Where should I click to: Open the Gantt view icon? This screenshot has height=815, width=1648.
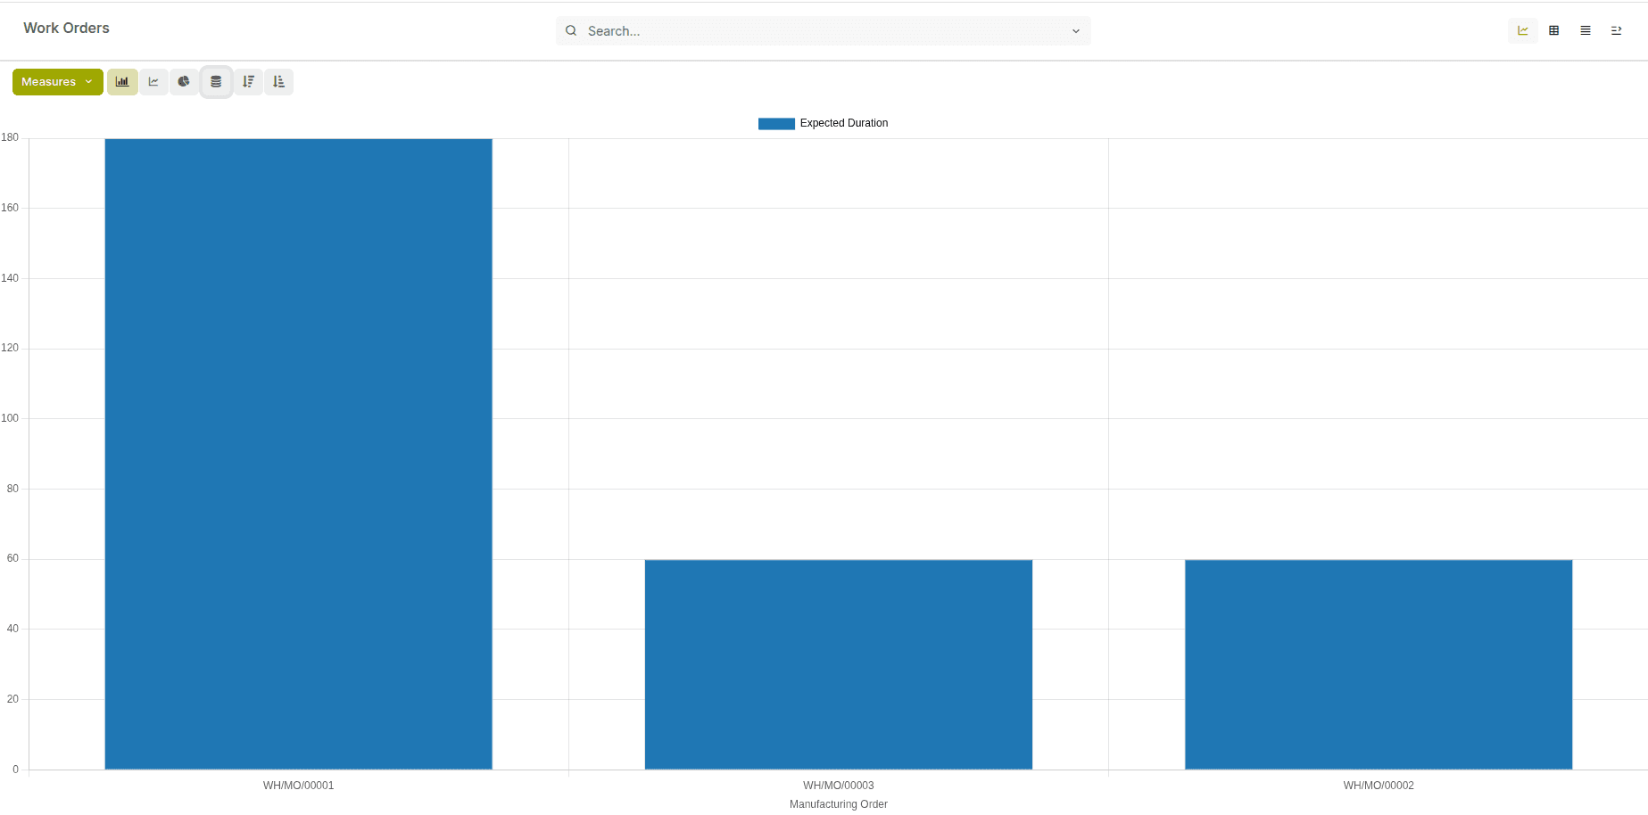pyautogui.click(x=1616, y=29)
